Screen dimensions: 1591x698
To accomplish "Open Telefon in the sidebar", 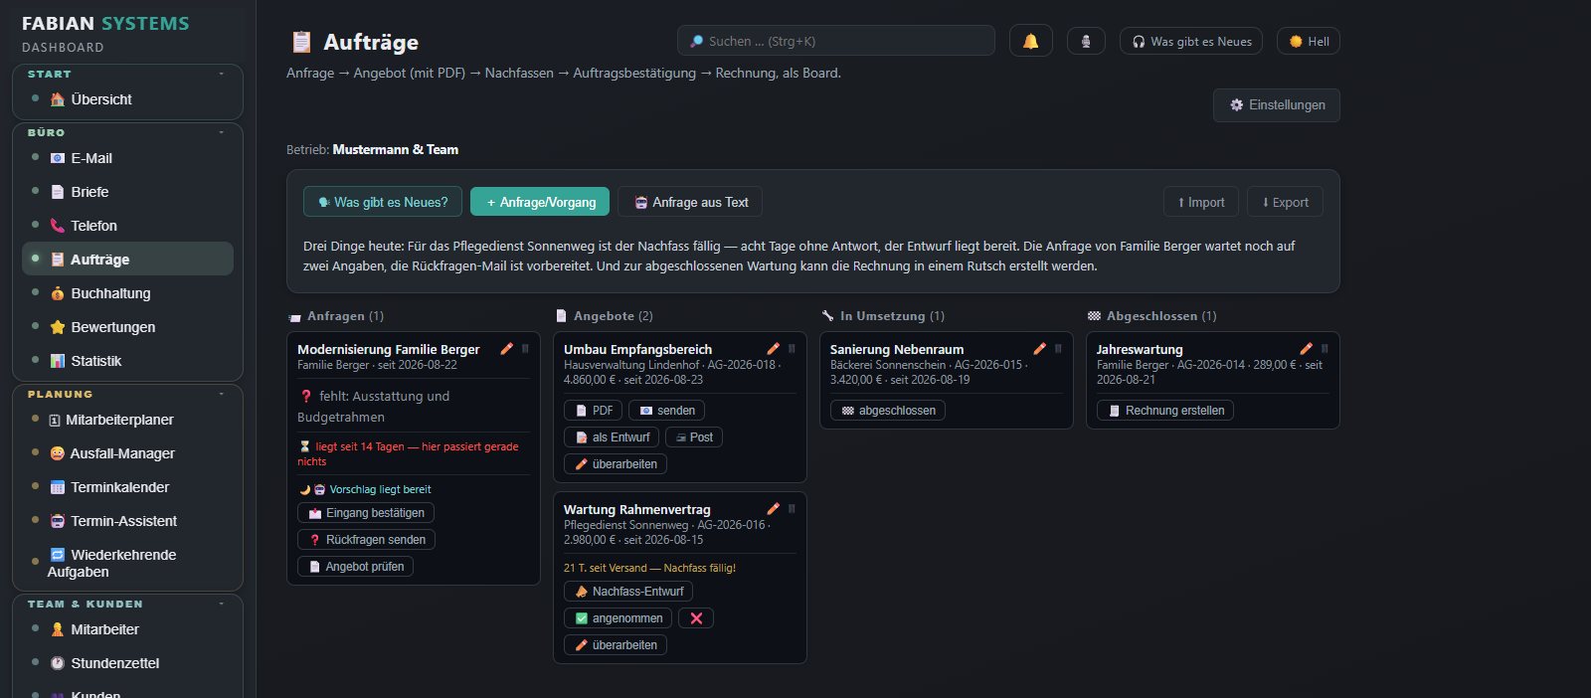I will (x=127, y=226).
